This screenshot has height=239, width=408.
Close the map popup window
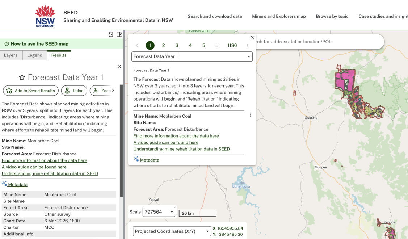252,38
